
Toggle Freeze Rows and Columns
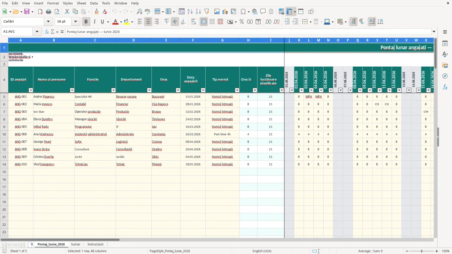coord(289,12)
